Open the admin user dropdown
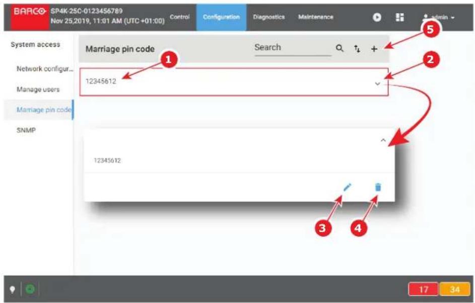Viewport: 475px width, 303px height. [438, 17]
